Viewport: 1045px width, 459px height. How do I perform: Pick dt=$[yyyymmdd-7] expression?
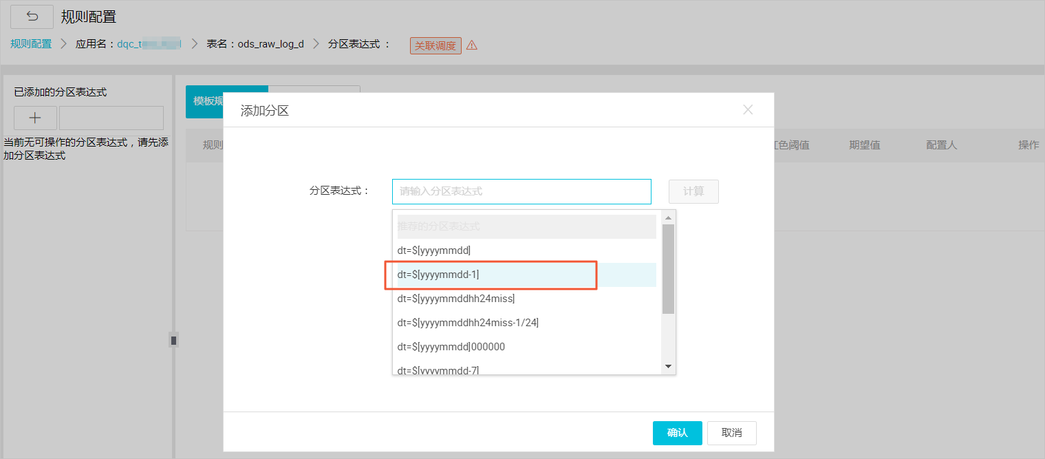pyautogui.click(x=526, y=368)
